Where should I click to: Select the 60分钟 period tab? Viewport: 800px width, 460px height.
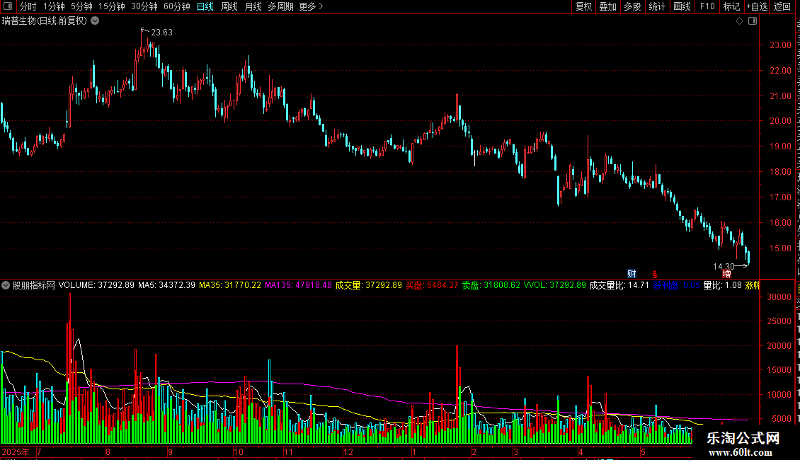point(176,6)
